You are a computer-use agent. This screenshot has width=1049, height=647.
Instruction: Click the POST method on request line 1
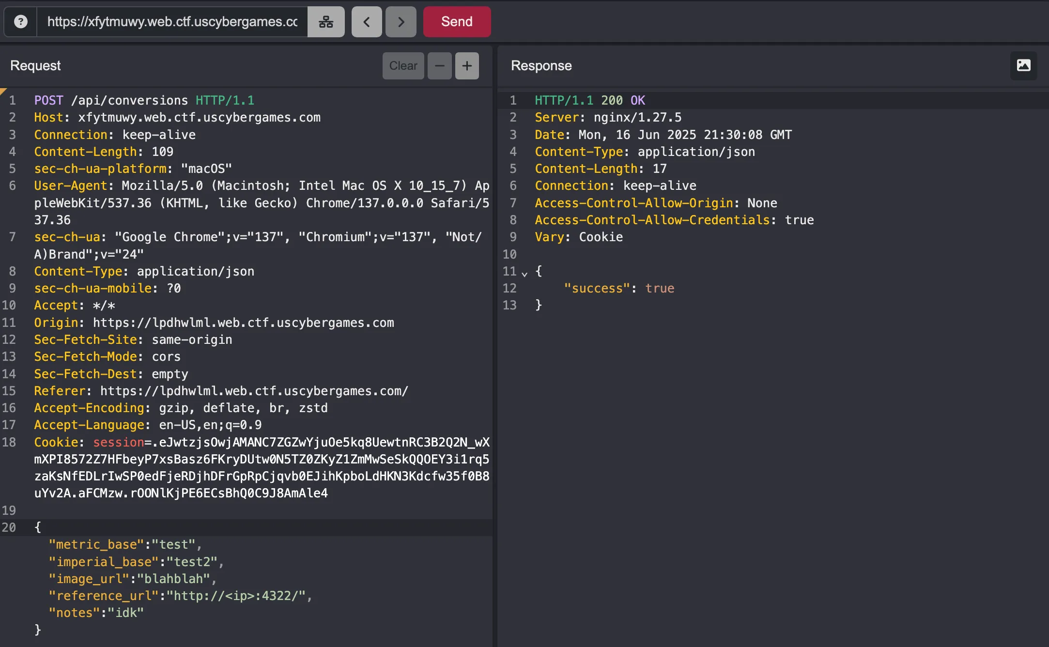pos(48,100)
